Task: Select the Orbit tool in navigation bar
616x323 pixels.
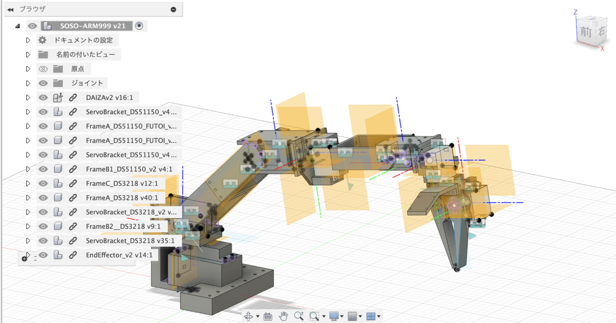Action: 248,316
